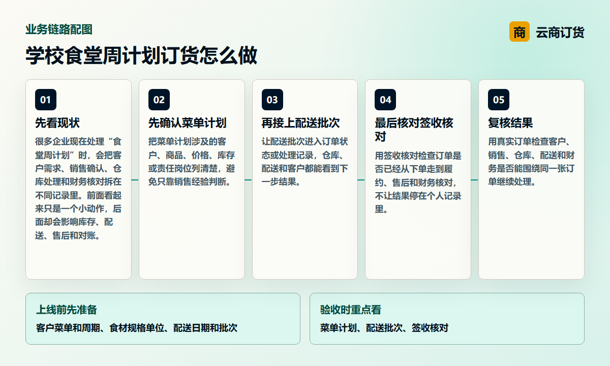Click the 05 step number badge
The height and width of the screenshot is (366, 610).
point(499,100)
